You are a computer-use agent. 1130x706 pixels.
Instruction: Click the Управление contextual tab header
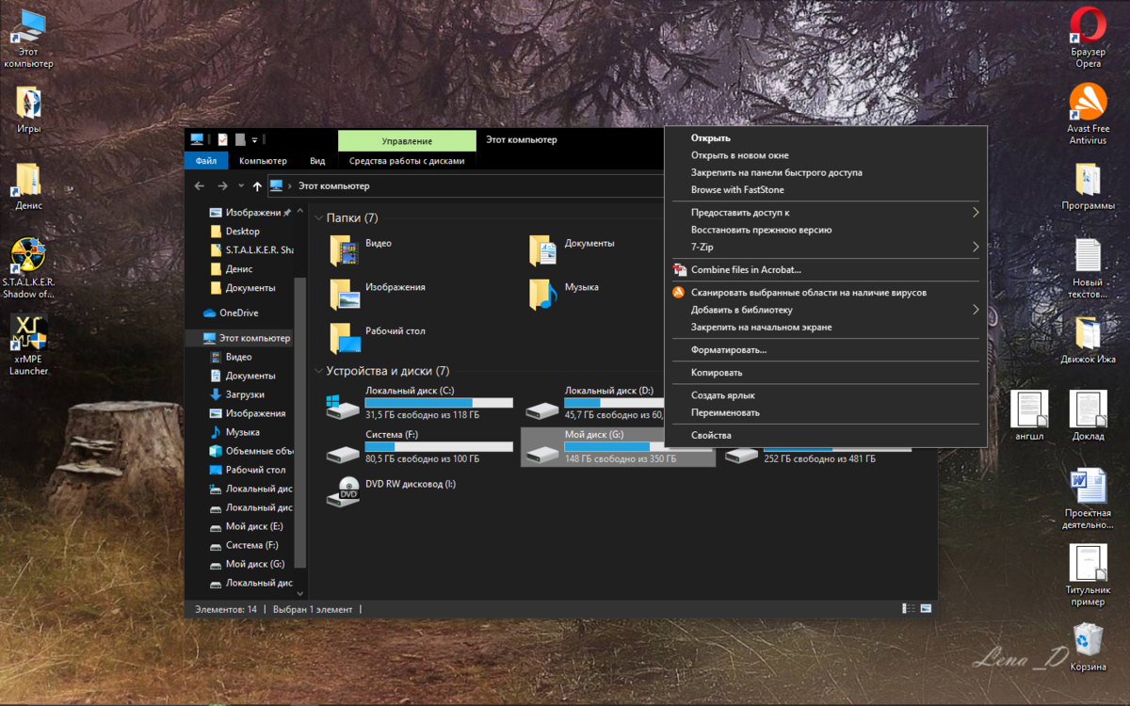click(407, 140)
